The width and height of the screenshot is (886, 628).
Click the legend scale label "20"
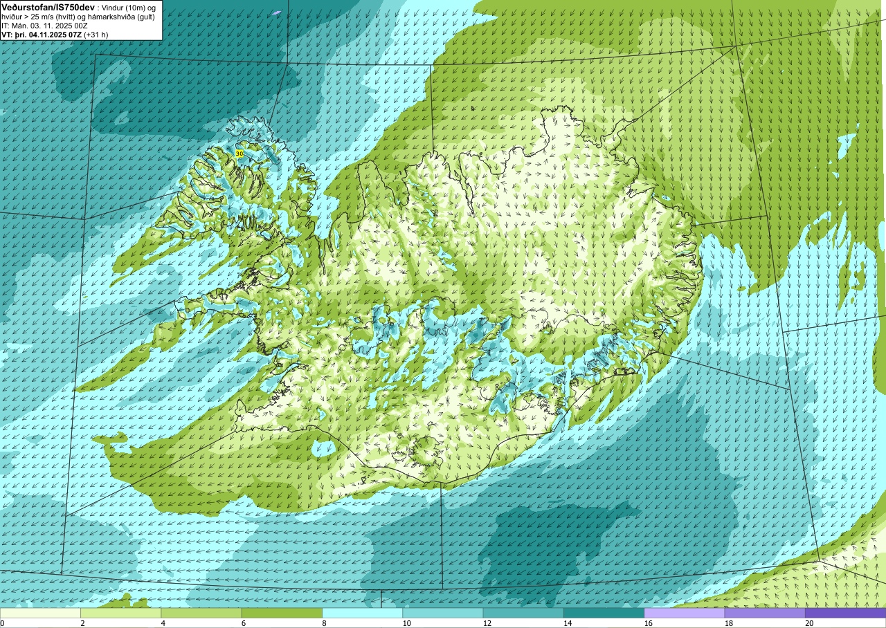(x=808, y=623)
